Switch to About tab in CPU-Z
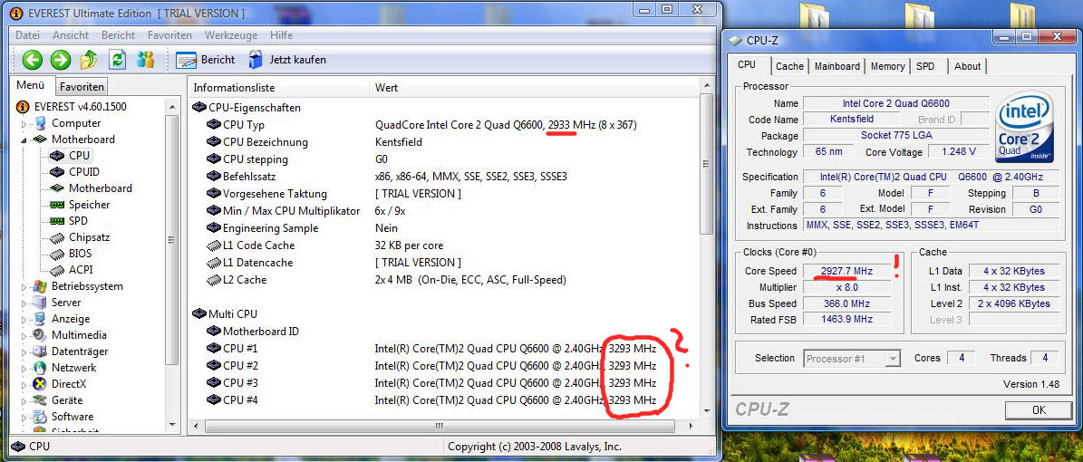This screenshot has height=462, width=1083. point(967,66)
